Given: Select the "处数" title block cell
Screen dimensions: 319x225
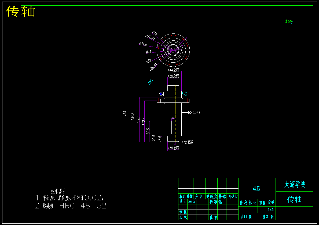Looking at the screenshot, I should (x=190, y=196).
